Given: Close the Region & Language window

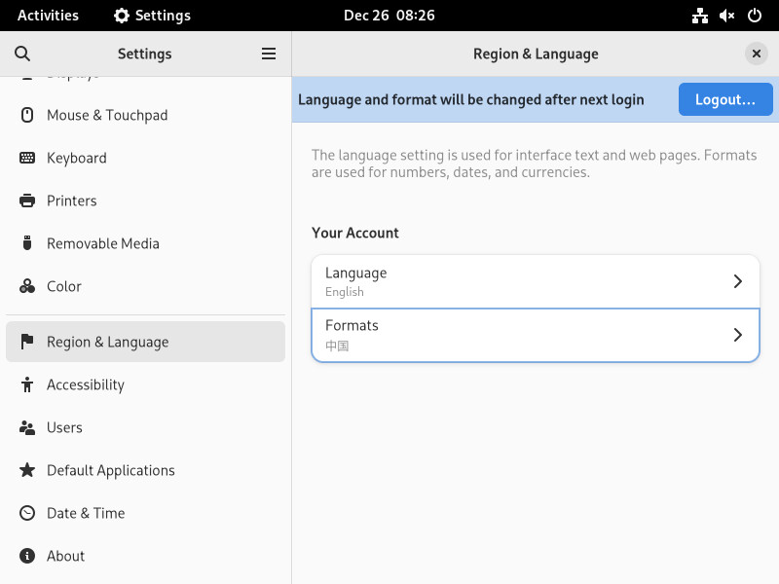Looking at the screenshot, I should pos(757,55).
